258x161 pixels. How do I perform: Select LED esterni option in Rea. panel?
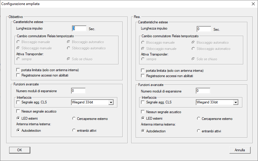click(x=143, y=118)
